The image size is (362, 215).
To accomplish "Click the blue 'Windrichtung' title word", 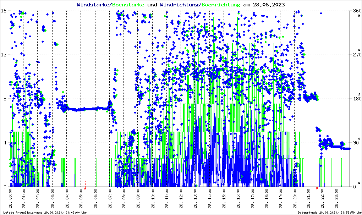I will [x=179, y=5].
